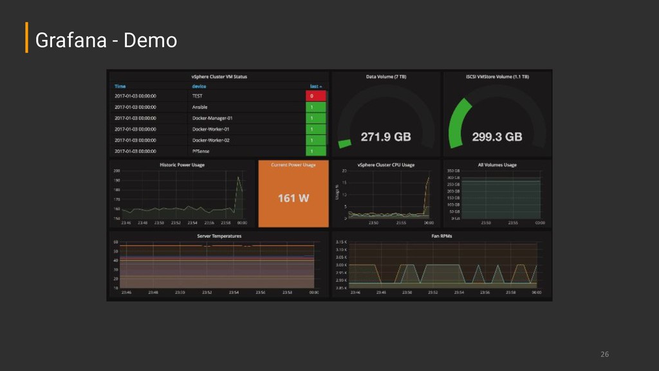Click the green '1' status cell for Ansible
Image resolution: width=659 pixels, height=371 pixels.
click(316, 107)
